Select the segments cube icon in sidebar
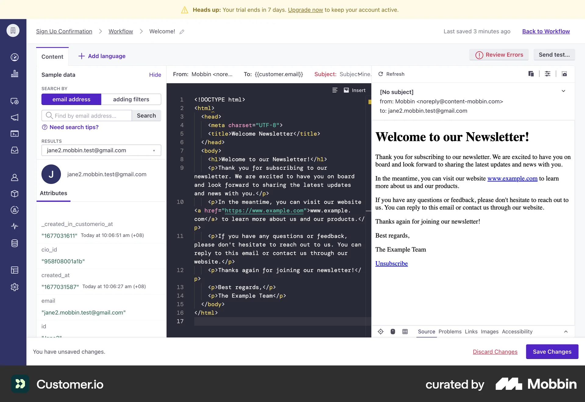This screenshot has height=402, width=585. (14, 194)
